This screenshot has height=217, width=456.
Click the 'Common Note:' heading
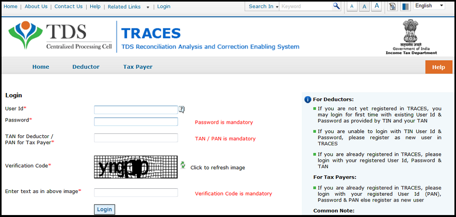click(x=334, y=211)
